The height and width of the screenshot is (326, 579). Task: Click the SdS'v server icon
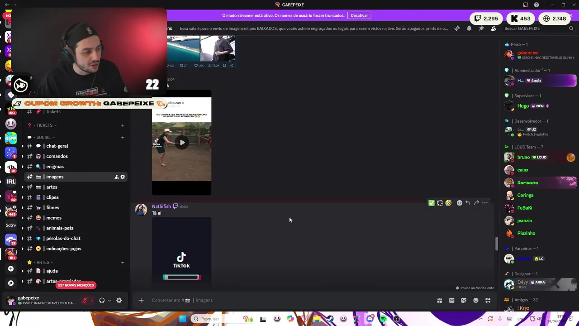[11, 225]
